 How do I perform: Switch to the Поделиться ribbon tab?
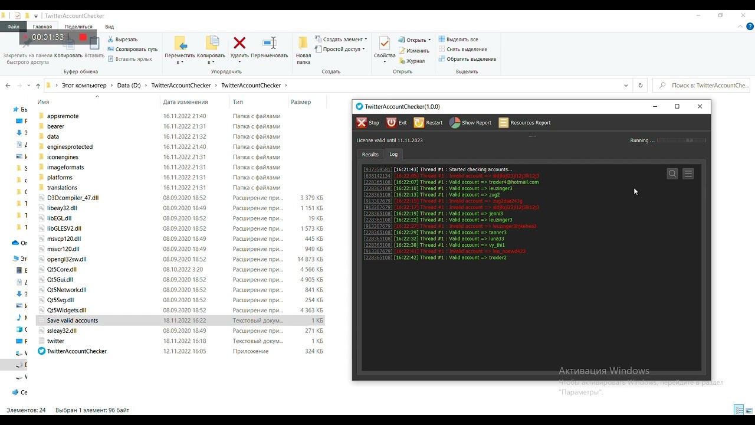[78, 27]
